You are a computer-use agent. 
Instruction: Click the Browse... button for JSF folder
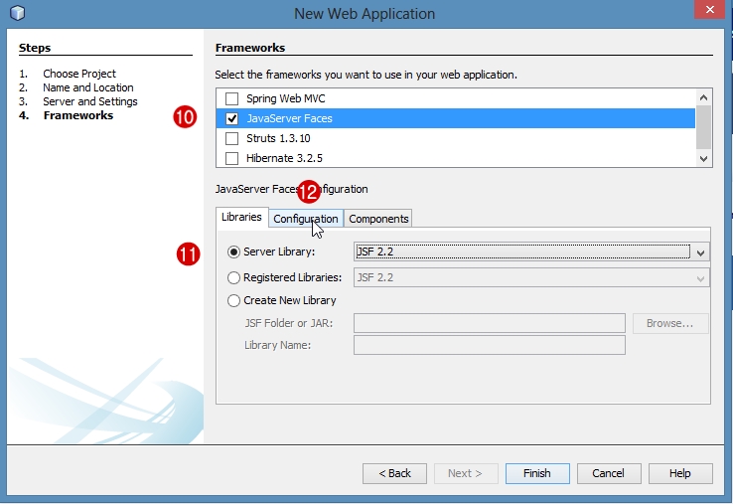(x=670, y=323)
